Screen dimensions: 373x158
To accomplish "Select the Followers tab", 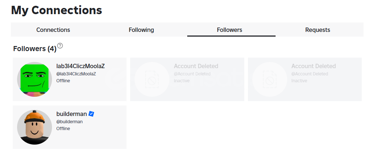I will 229,30.
